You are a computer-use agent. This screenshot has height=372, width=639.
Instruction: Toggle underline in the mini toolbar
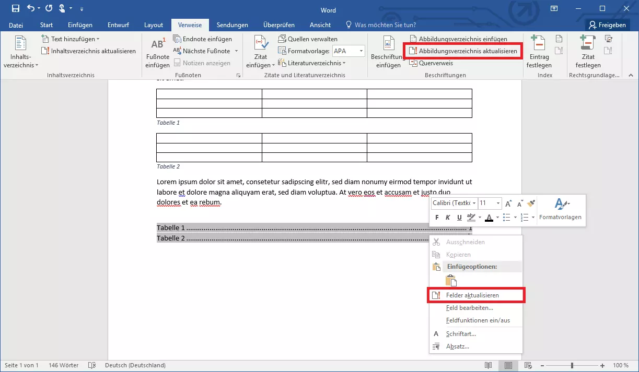(x=459, y=218)
